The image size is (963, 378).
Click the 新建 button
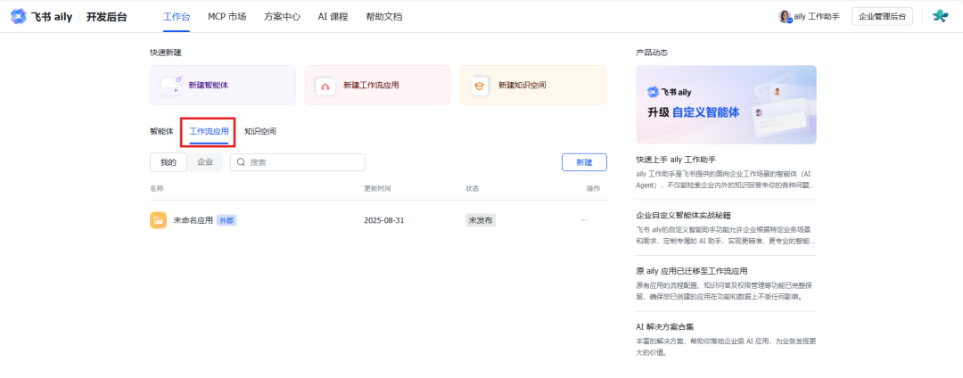584,162
